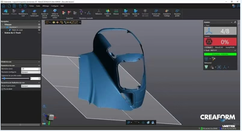
Task: Select Enlever l'arrière-plan tool
Action: point(34,13)
